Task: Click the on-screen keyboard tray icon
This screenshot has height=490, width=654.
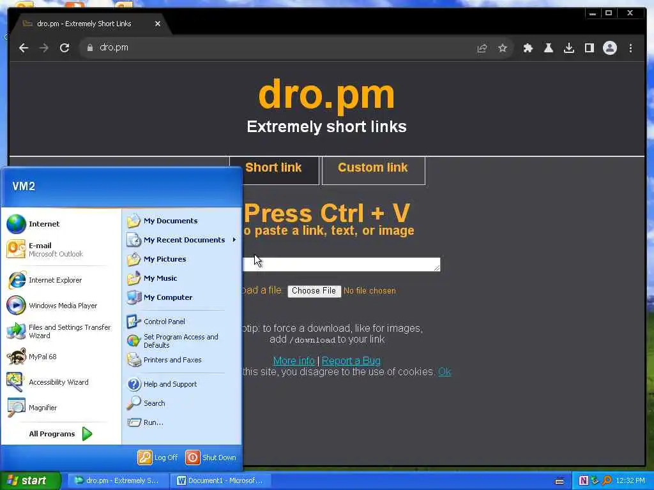Action: (x=559, y=481)
